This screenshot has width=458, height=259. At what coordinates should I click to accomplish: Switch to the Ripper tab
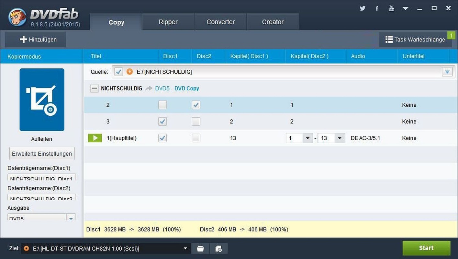[x=168, y=22]
